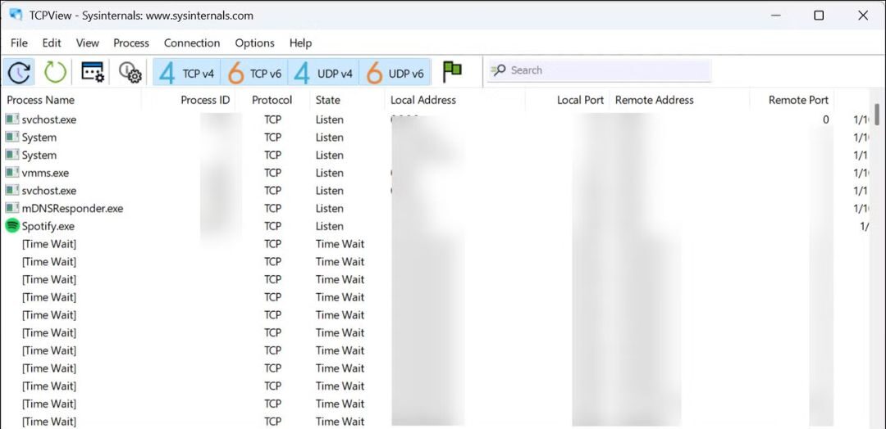Click the auto refresh clock icon
Screen dimensions: 886x429
point(19,72)
